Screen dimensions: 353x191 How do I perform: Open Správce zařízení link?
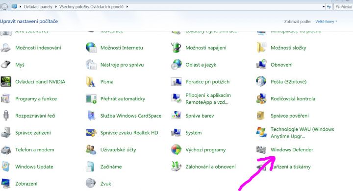click(33, 133)
